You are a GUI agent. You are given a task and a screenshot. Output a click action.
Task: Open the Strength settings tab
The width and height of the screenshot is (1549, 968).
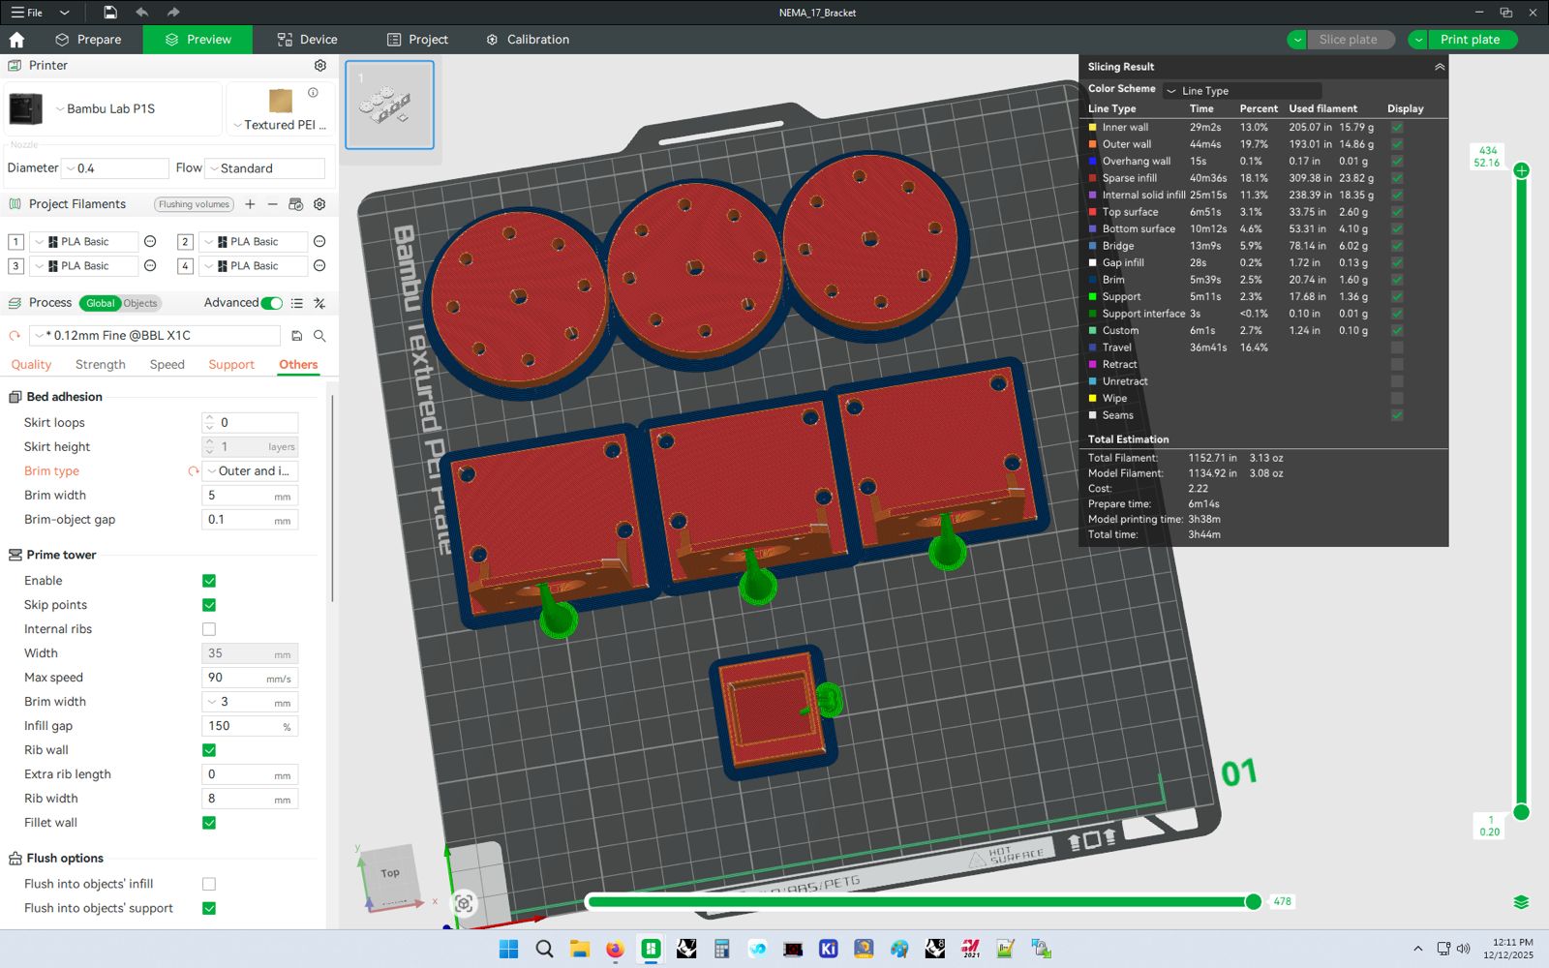(x=101, y=365)
